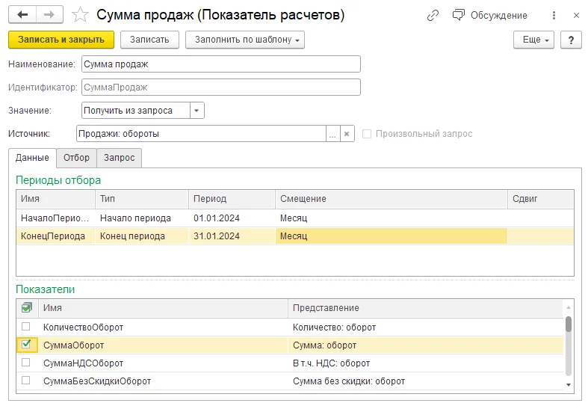This screenshot has height=406, width=588.
Task: Close the form with the X
Action: tap(576, 16)
